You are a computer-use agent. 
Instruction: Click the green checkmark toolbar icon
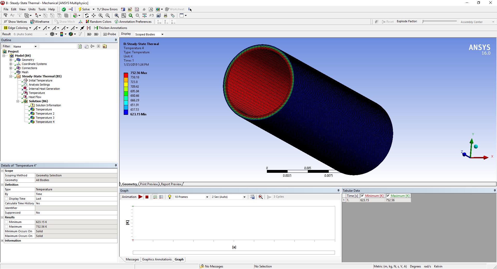click(x=64, y=9)
